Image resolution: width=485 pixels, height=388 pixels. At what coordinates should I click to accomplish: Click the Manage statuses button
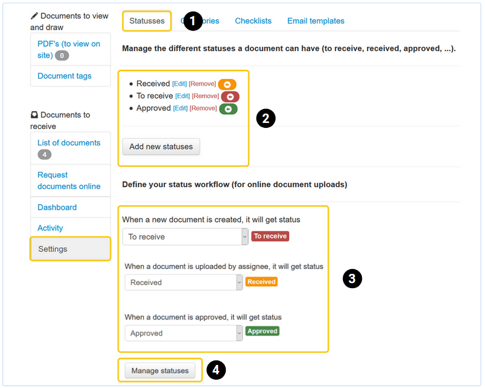pyautogui.click(x=160, y=370)
